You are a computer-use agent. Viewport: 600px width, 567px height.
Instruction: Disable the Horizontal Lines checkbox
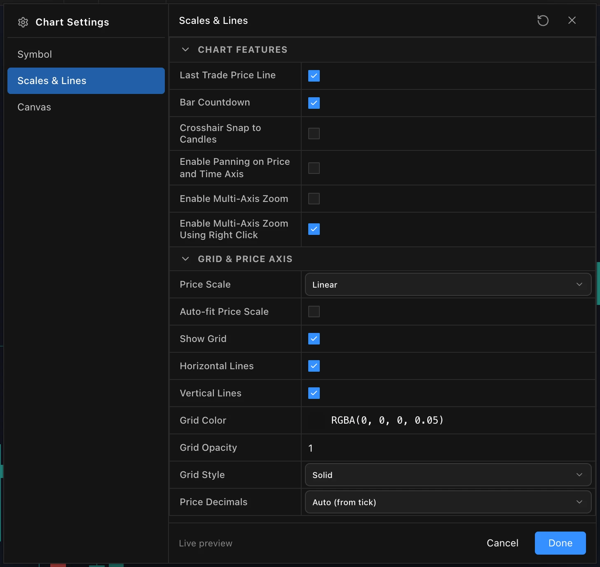314,366
